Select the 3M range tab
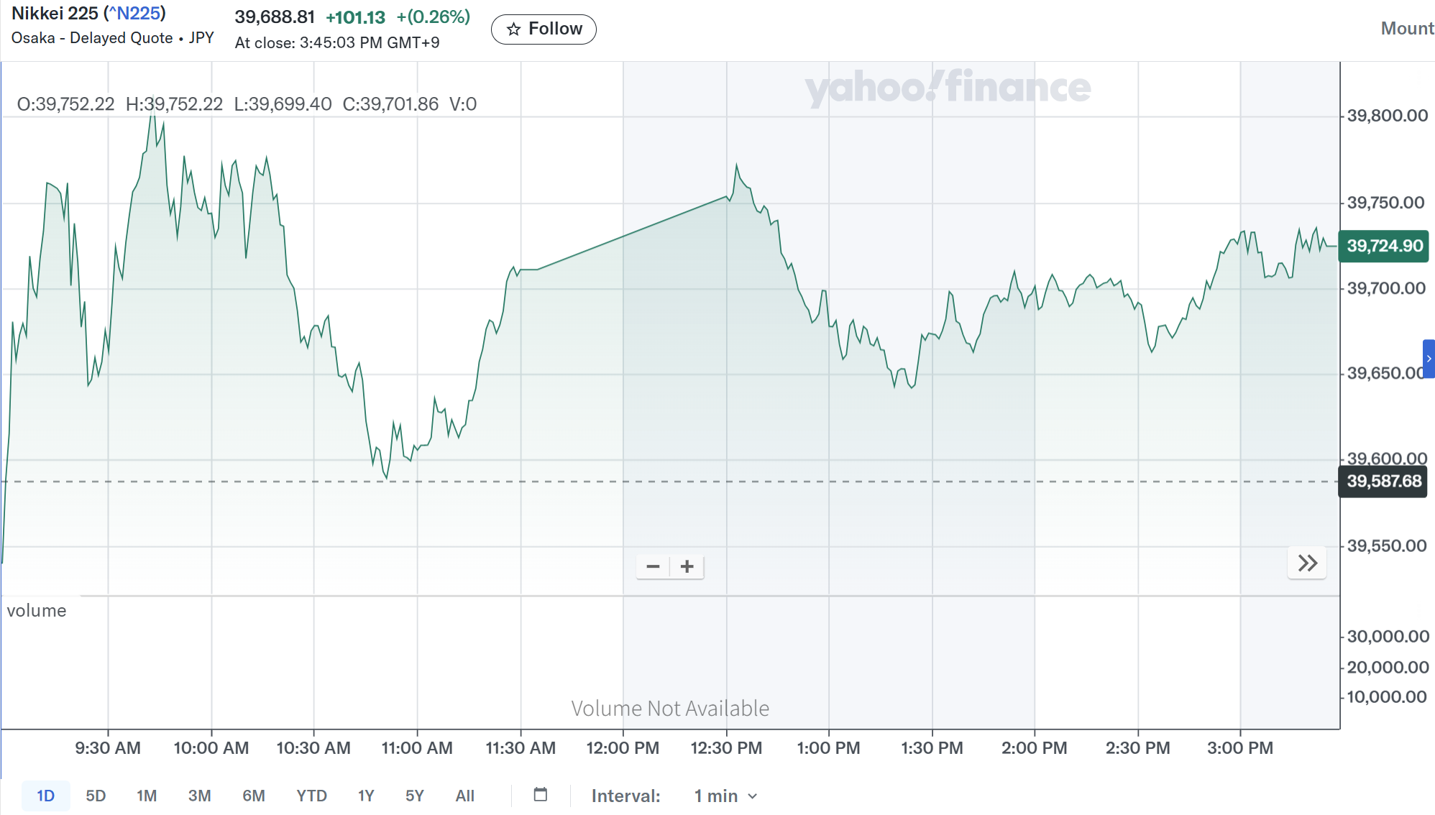The height and width of the screenshot is (815, 1435). click(x=200, y=796)
